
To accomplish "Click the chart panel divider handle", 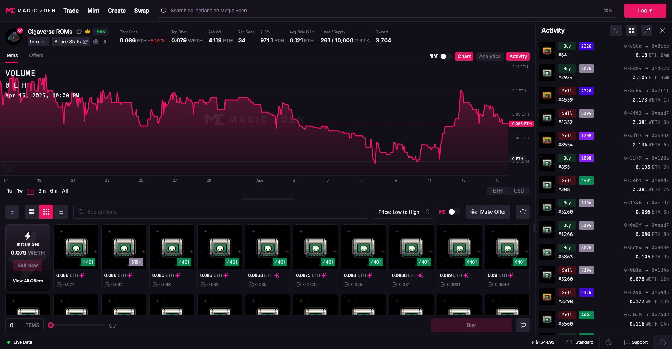I will click(268, 199).
